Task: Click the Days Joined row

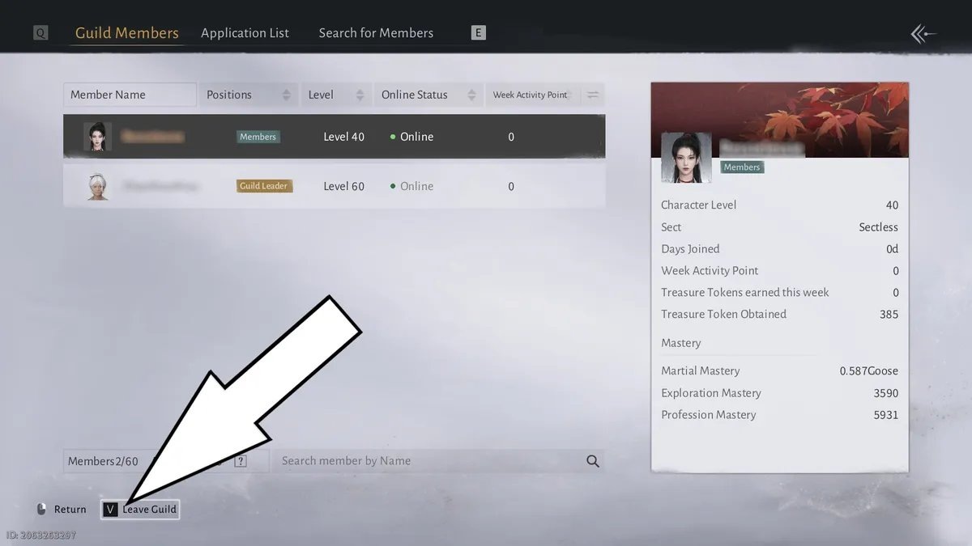Action: [779, 249]
